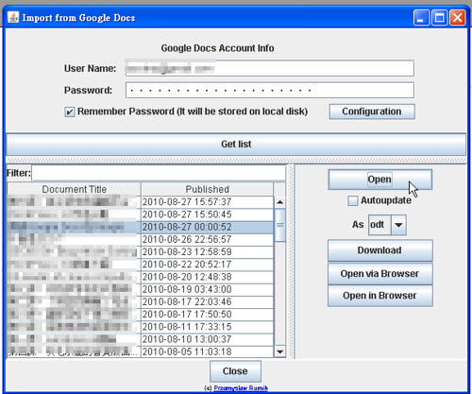The height and width of the screenshot is (394, 472).
Task: Click into the Filter text field
Action: 159,173
